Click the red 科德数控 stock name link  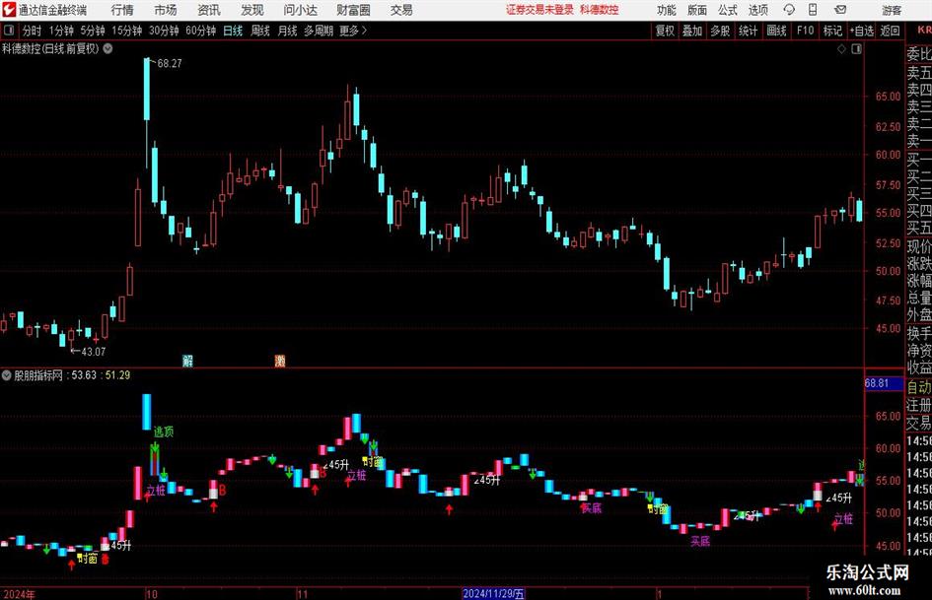coord(600,10)
